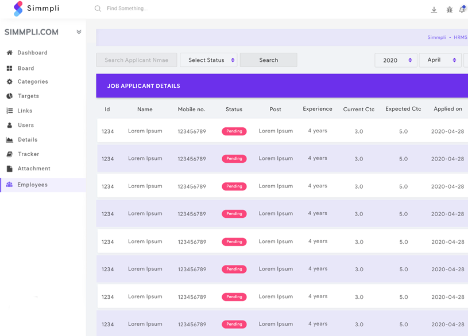
Task: Click the Simmpli logo icon
Action: click(x=18, y=9)
